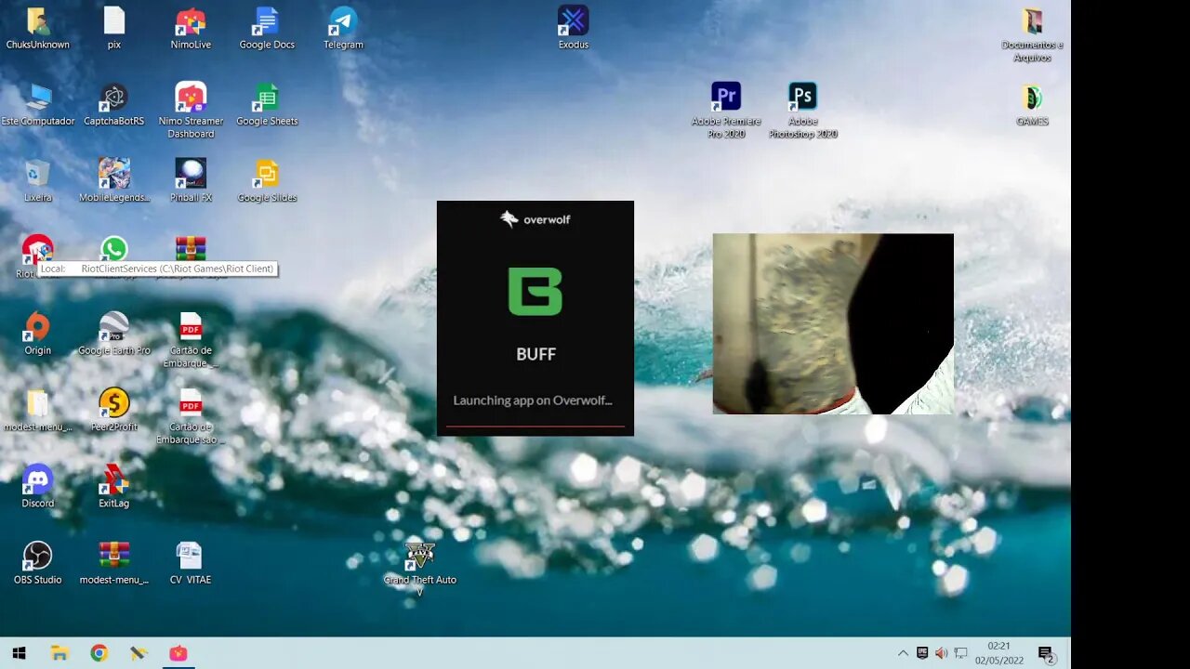Open the CV VITAE document

pyautogui.click(x=191, y=562)
